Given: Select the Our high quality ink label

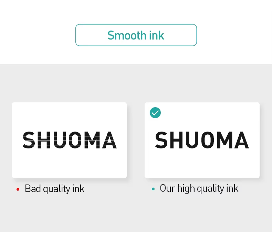Looking at the screenshot, I should pyautogui.click(x=199, y=188).
